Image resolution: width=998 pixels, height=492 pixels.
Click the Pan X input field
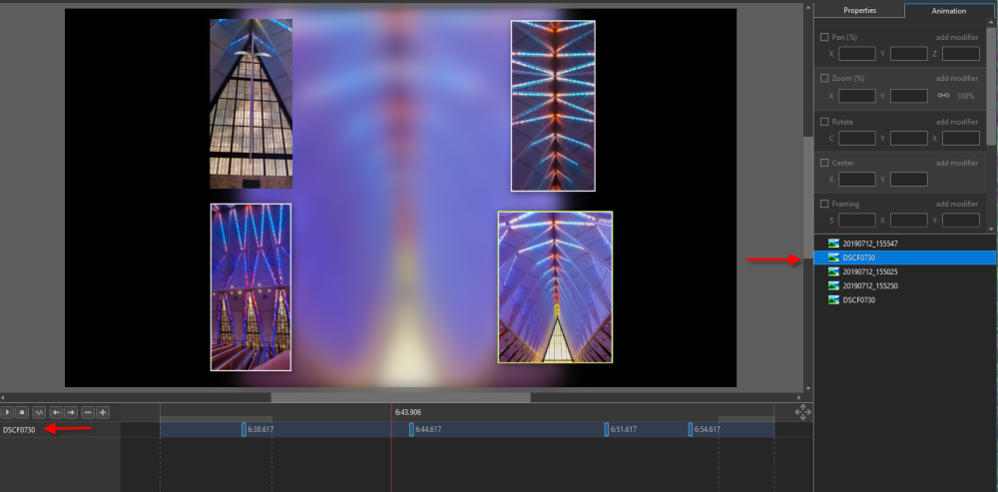point(857,54)
